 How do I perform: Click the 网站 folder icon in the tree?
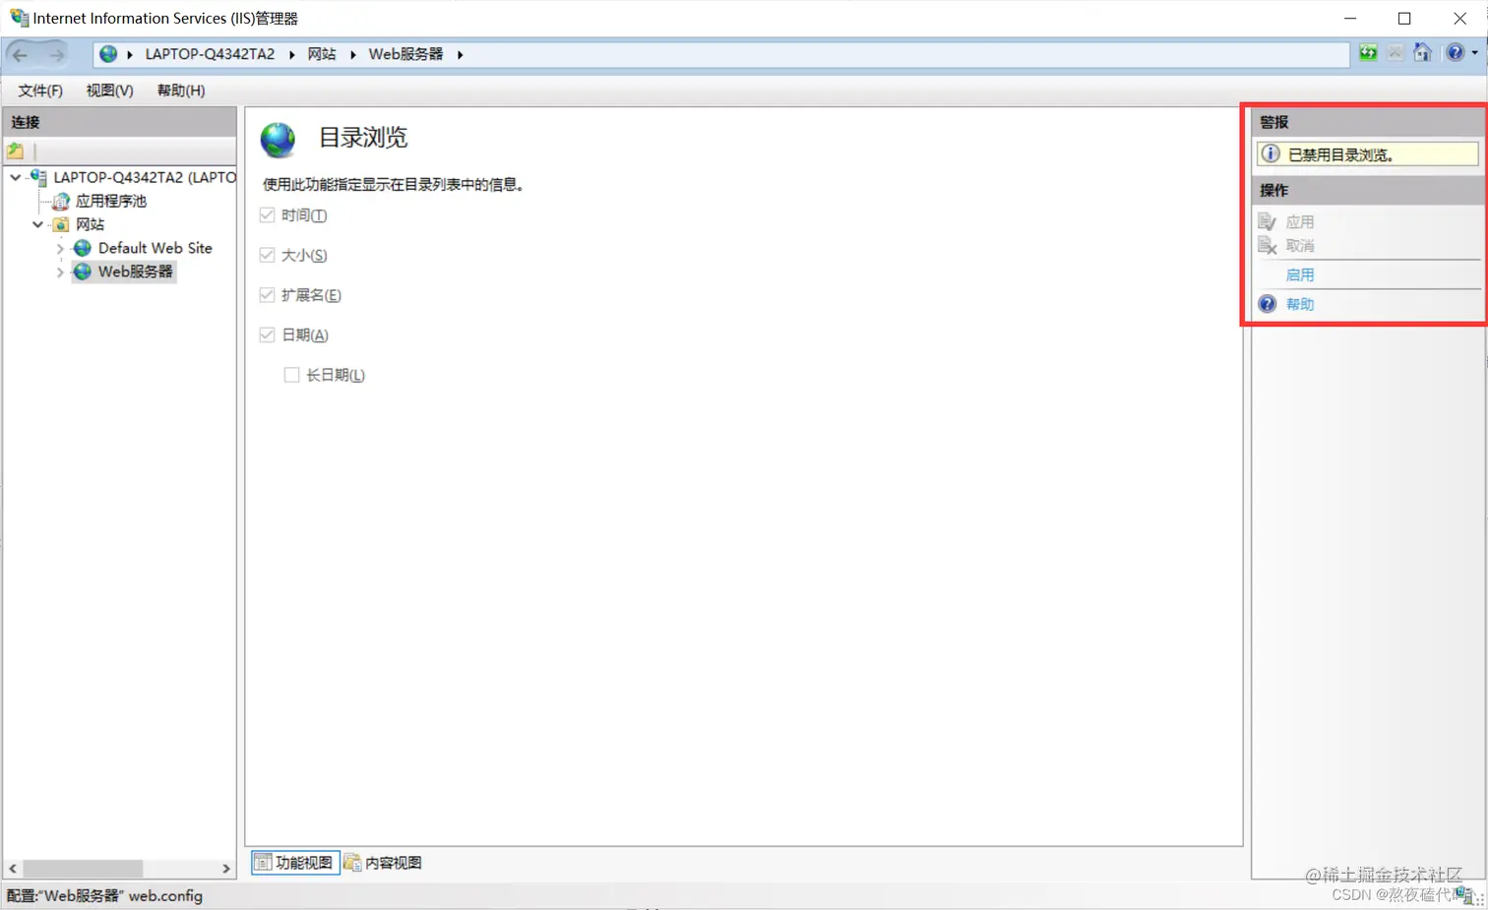(61, 224)
